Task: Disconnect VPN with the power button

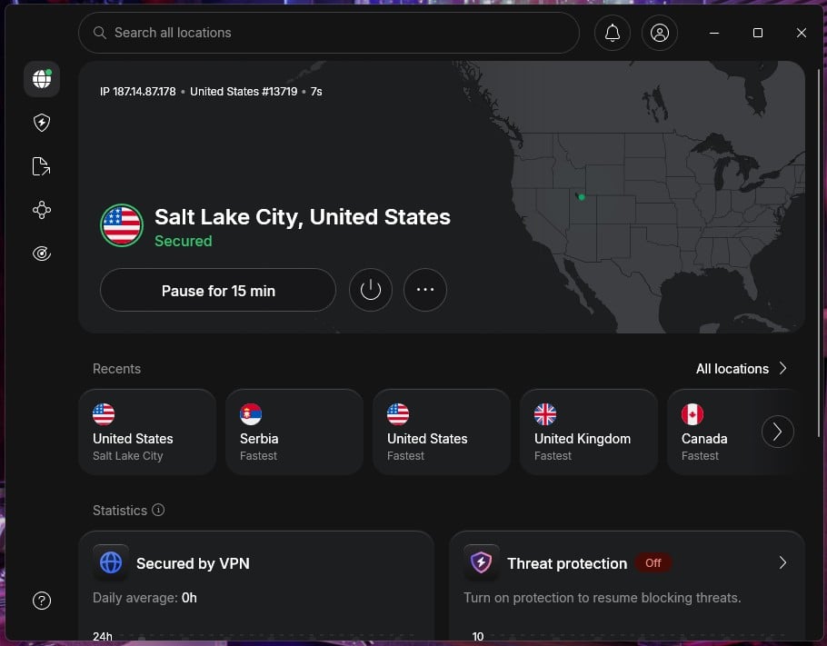Action: [x=370, y=290]
